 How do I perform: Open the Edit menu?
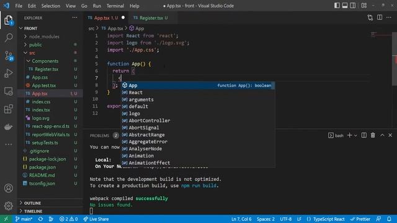[x=32, y=6]
